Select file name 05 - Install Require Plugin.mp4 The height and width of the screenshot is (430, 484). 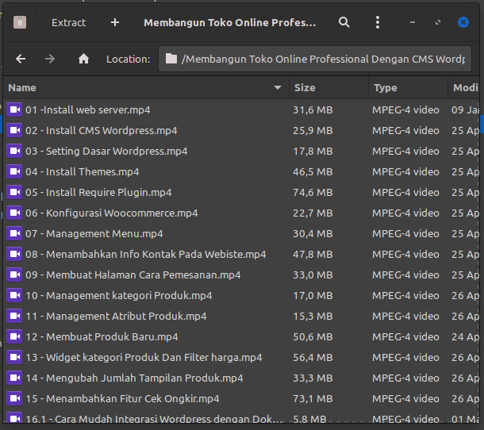[x=98, y=192]
